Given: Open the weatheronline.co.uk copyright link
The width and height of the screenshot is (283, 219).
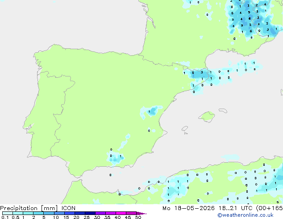Looking at the screenshot, I should (246, 215).
